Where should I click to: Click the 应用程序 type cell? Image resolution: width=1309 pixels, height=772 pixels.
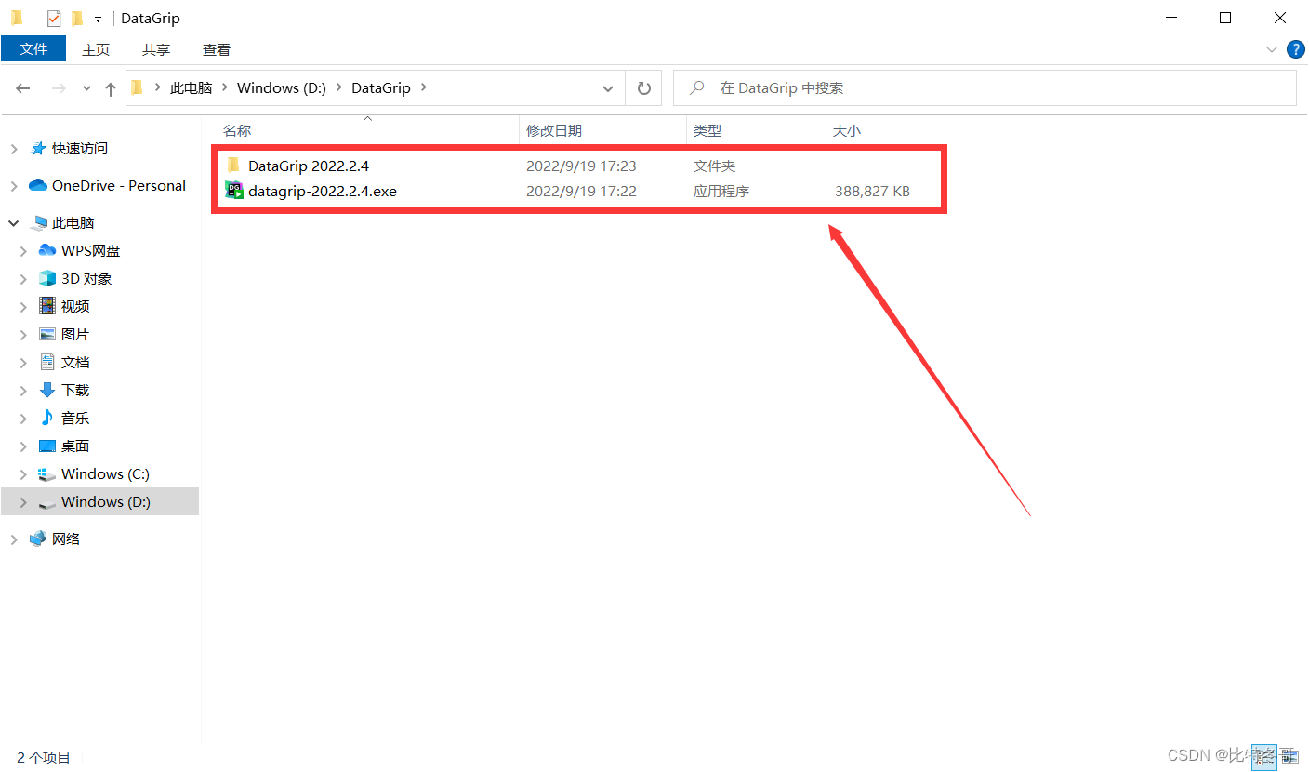click(721, 192)
